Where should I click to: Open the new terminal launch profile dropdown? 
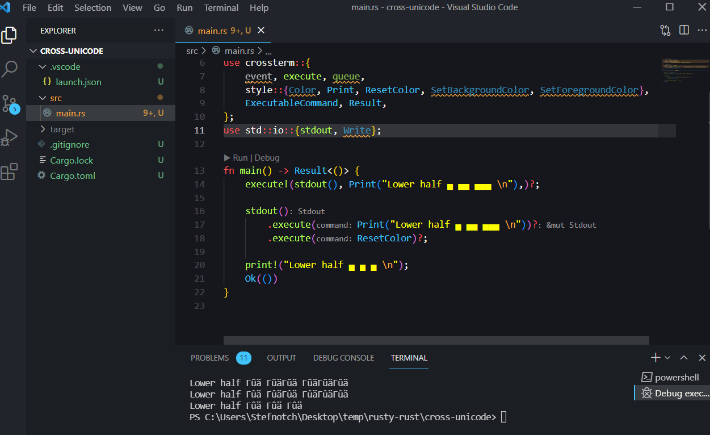pos(667,358)
